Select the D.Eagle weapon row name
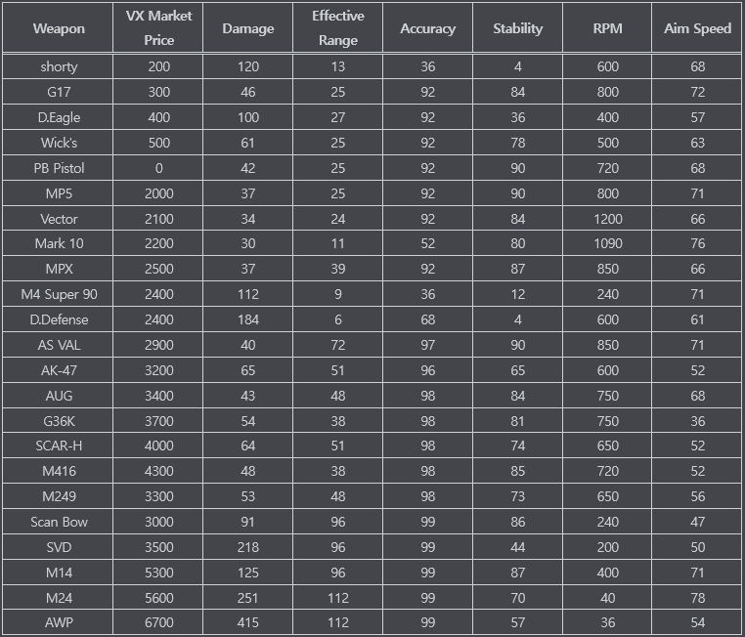The image size is (745, 637). (x=58, y=117)
